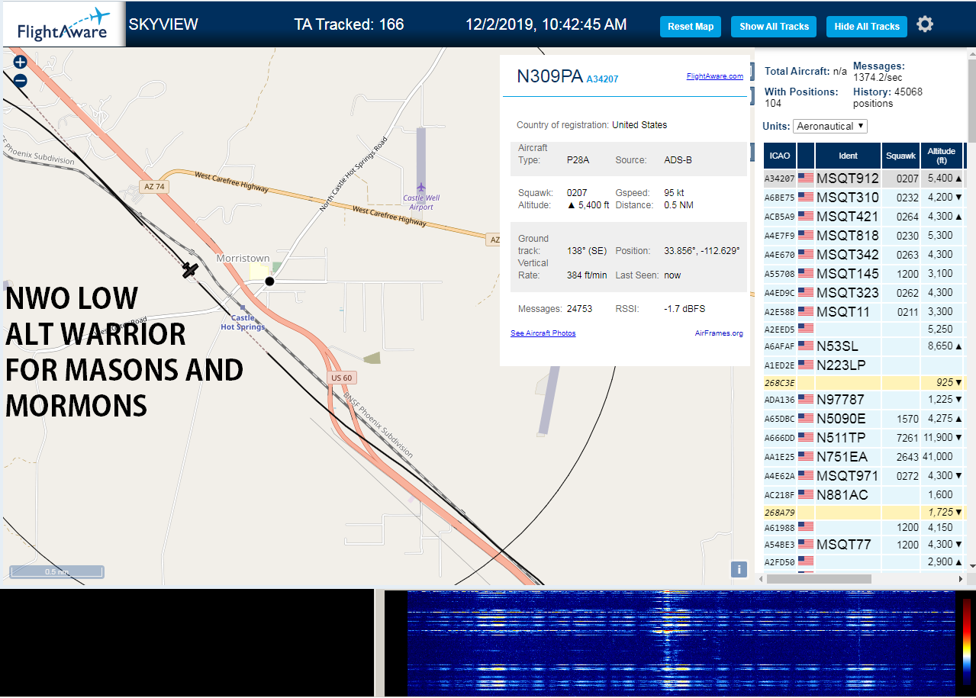Open See Aircraft Photos link
Image resolution: width=976 pixels, height=698 pixels.
coord(543,333)
